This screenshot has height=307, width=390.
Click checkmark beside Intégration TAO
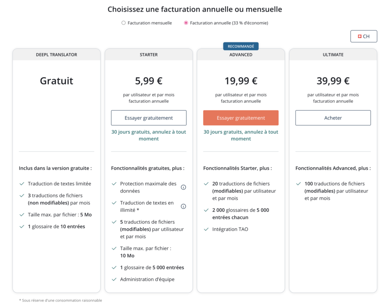click(206, 229)
